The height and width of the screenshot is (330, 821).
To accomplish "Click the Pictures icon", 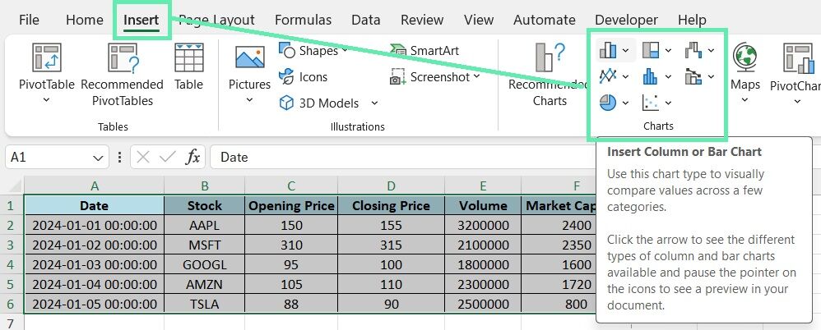I will (250, 57).
